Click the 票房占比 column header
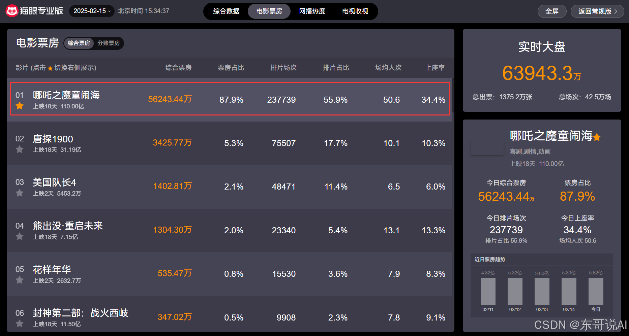 click(x=231, y=68)
